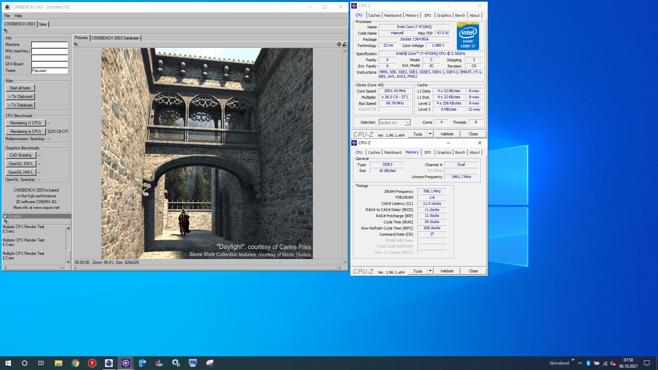Screen dimensions: 658x370
Task: Click the Intel Core i7 logo in CPU-Z
Action: 468,36
